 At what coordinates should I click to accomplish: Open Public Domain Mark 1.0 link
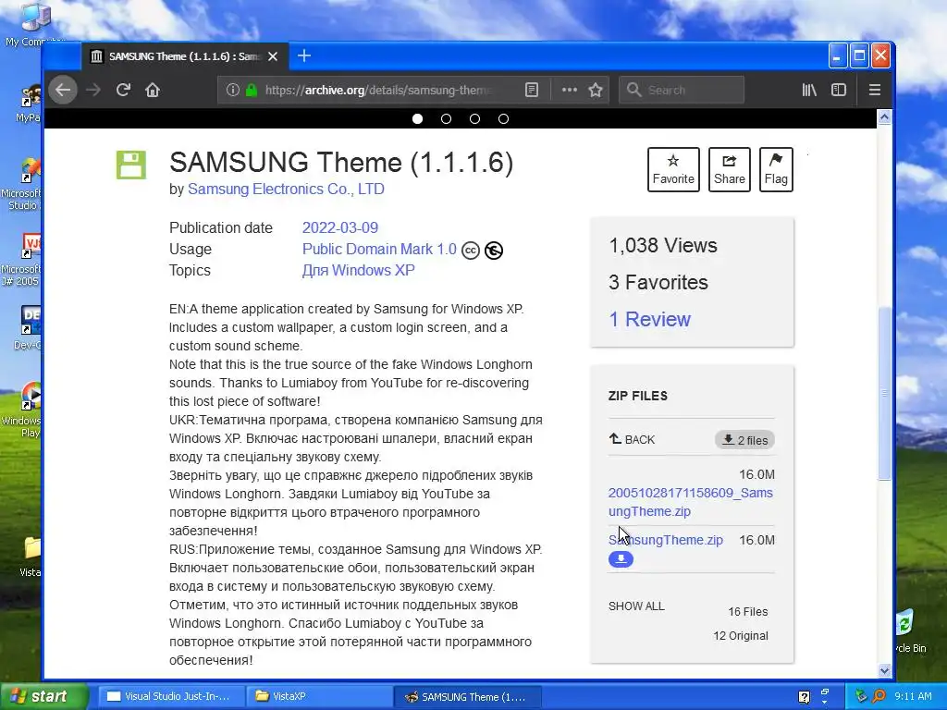[379, 250]
